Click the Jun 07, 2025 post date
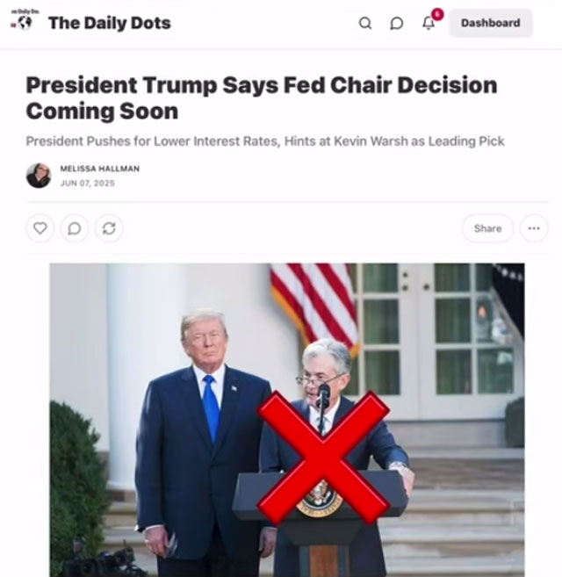The height and width of the screenshot is (577, 562). click(88, 184)
